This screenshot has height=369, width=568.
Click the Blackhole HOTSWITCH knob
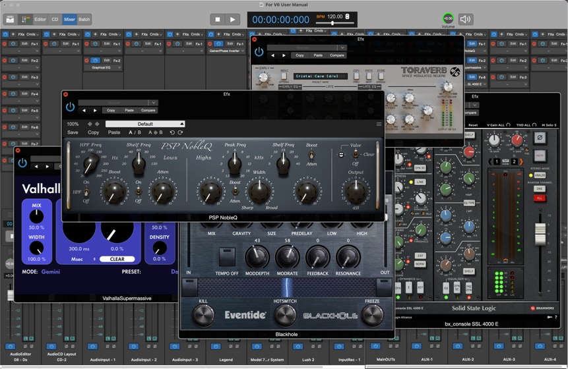click(x=285, y=315)
